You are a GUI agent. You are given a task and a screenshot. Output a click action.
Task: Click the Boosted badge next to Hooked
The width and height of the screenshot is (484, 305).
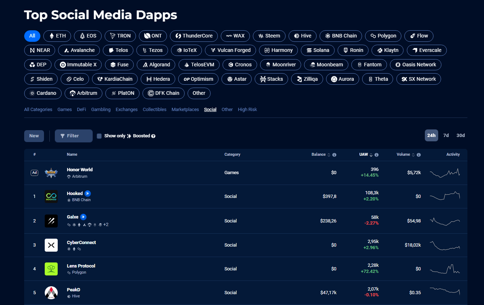coord(88,193)
